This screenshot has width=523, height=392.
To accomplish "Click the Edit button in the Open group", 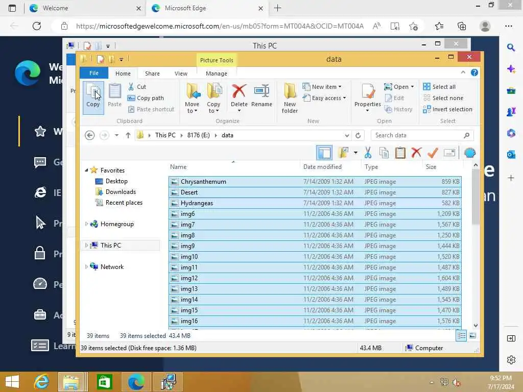I will [394, 98].
